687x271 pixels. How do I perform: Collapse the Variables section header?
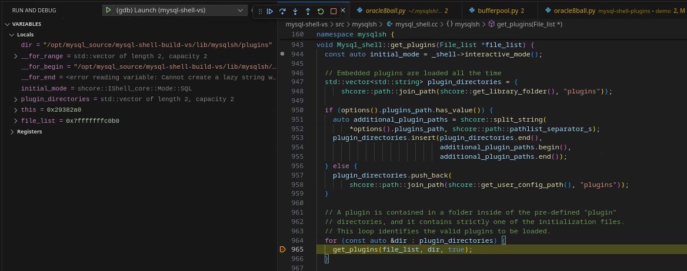pyautogui.click(x=7, y=24)
